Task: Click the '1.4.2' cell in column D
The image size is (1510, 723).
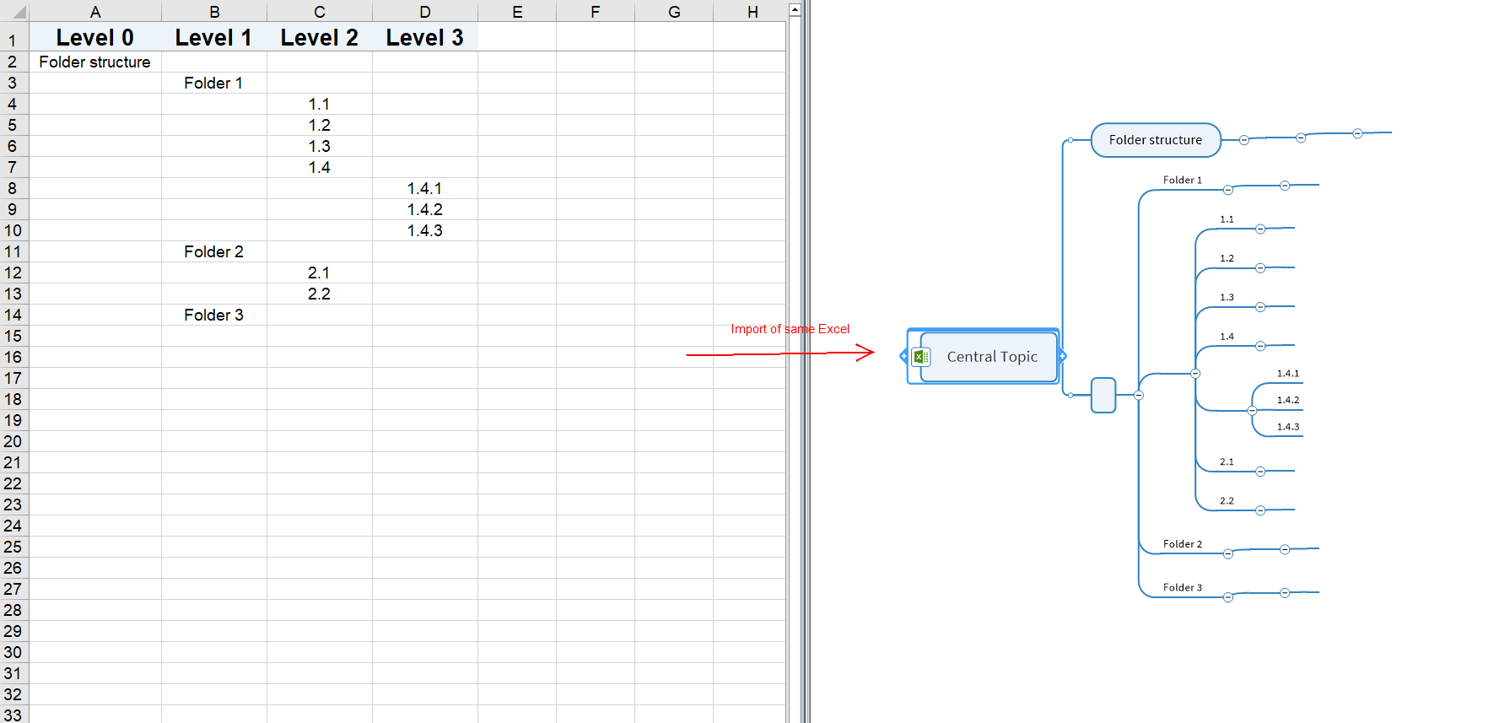Action: click(425, 209)
